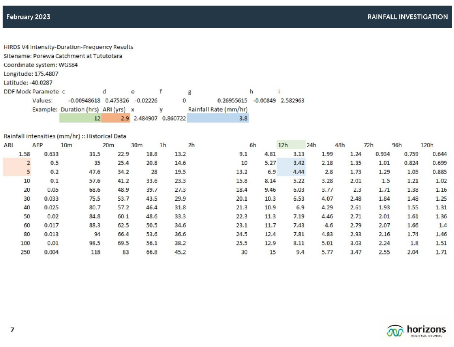Screen dimensions: 454x347
Task: Click the Horizons Regional Council logo
Action: (416, 330)
